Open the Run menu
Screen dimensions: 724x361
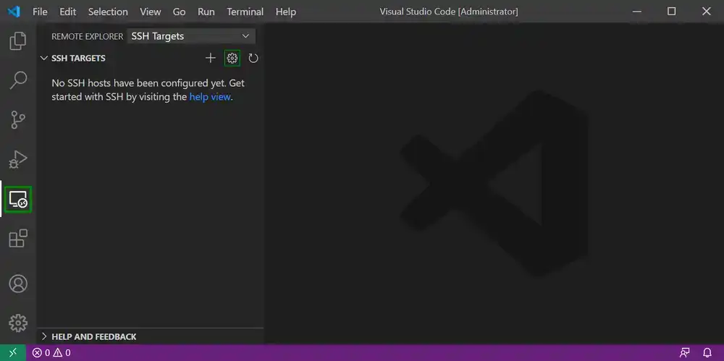[206, 12]
